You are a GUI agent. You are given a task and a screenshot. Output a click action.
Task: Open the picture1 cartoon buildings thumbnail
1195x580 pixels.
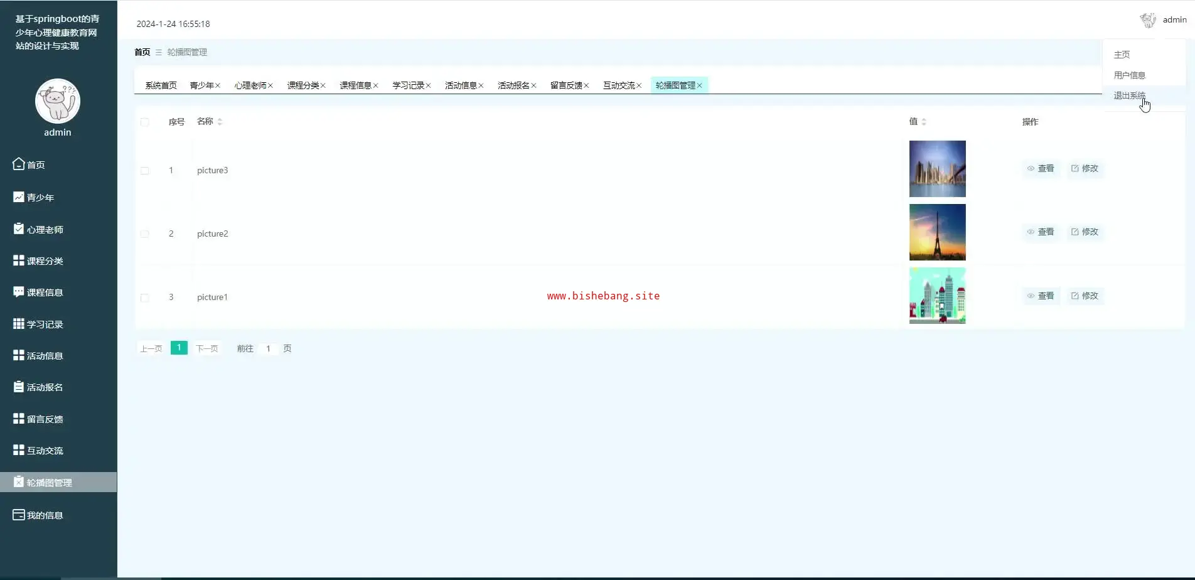click(937, 296)
